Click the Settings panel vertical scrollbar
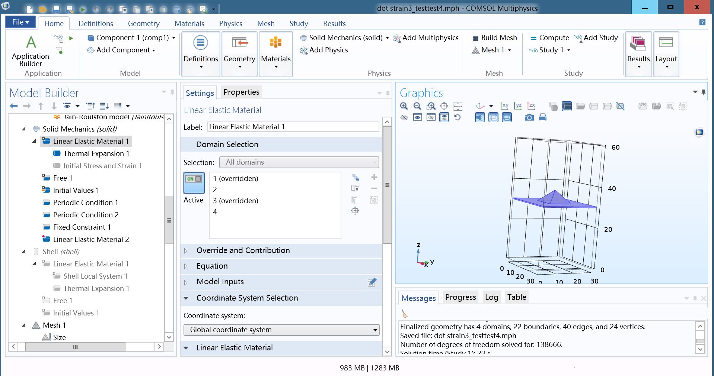The image size is (714, 376). (387, 185)
